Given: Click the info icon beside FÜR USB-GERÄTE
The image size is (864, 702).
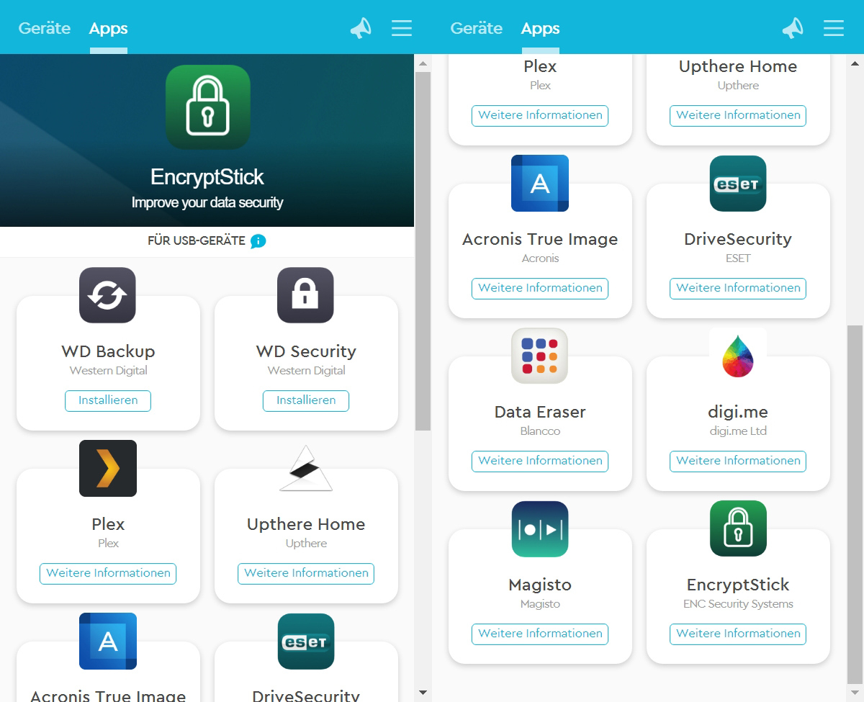Looking at the screenshot, I should click(x=258, y=241).
